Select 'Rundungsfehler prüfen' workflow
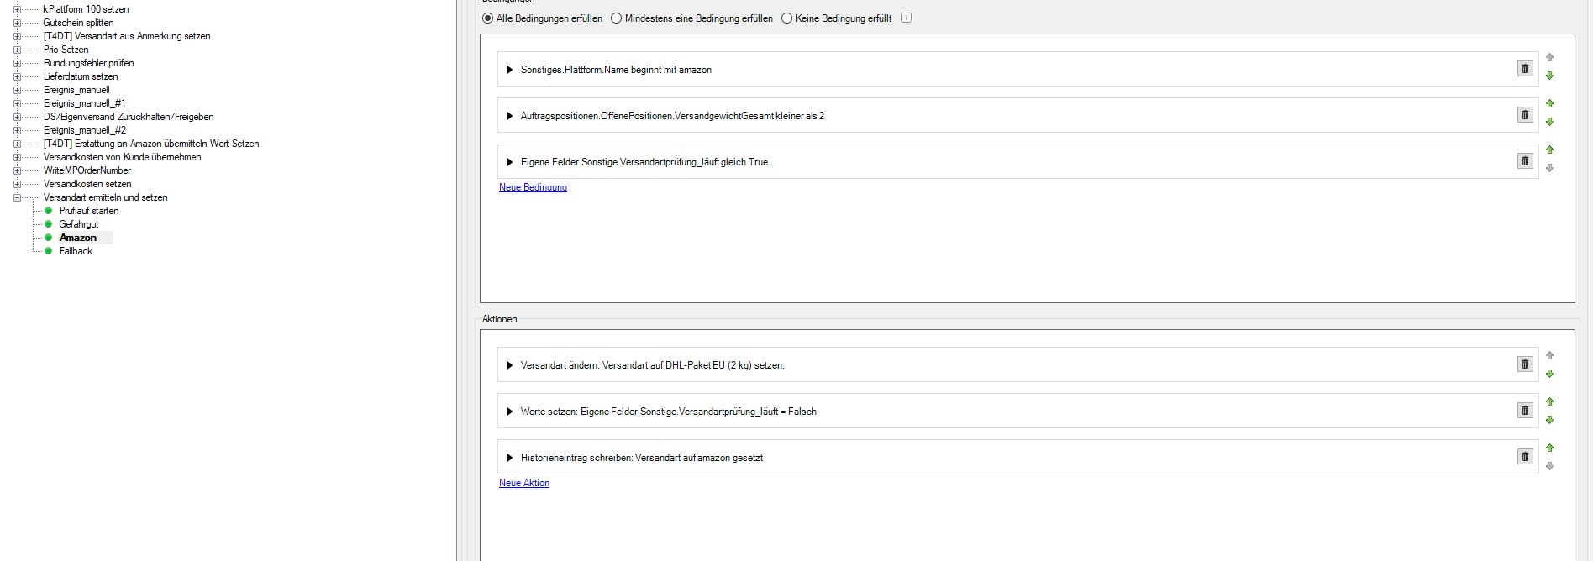This screenshot has height=561, width=1593. coord(88,63)
